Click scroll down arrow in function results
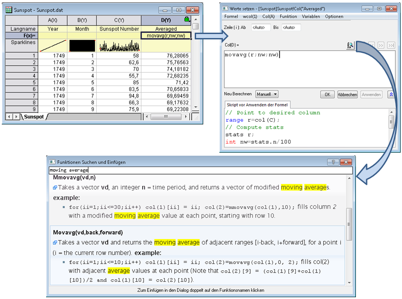This screenshot has width=402, height=299. pos(349,282)
